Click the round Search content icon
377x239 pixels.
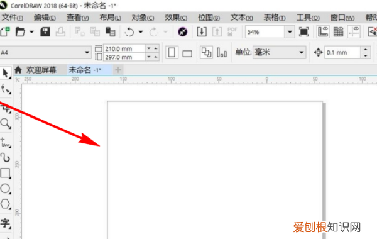pyautogui.click(x=182, y=32)
